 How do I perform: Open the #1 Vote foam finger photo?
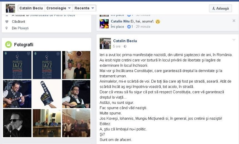47,94
